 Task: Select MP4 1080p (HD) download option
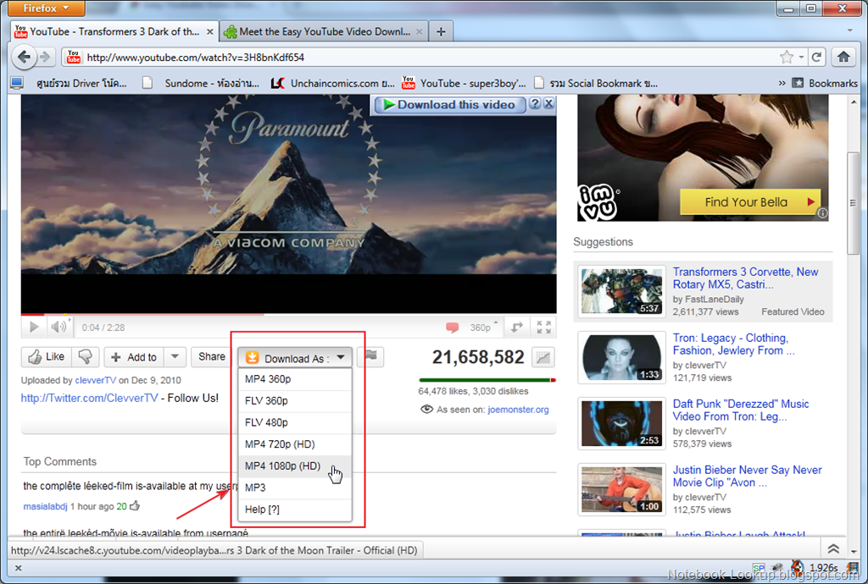click(x=295, y=466)
